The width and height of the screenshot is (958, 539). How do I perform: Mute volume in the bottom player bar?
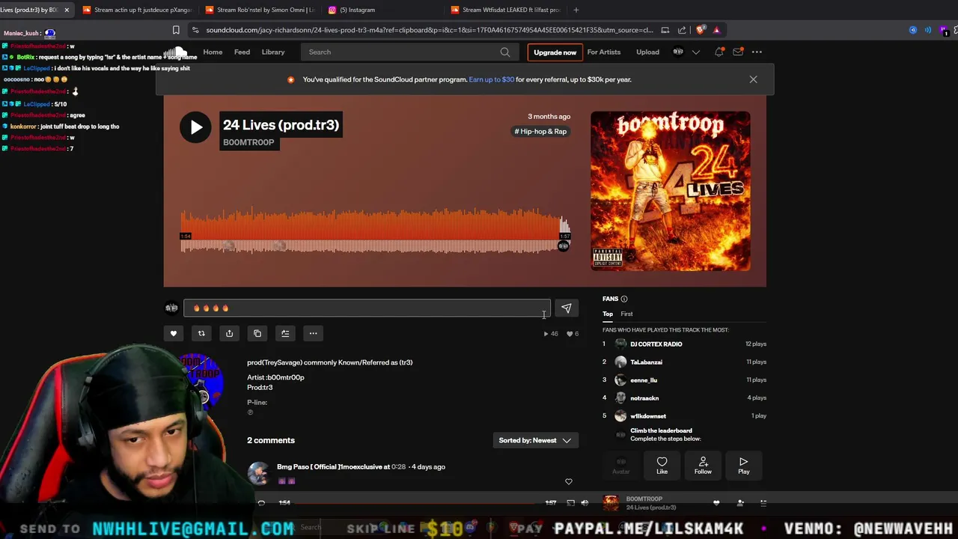pos(585,503)
